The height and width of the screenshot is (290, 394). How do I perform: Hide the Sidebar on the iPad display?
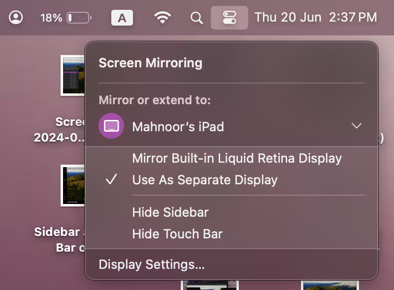[x=169, y=212]
